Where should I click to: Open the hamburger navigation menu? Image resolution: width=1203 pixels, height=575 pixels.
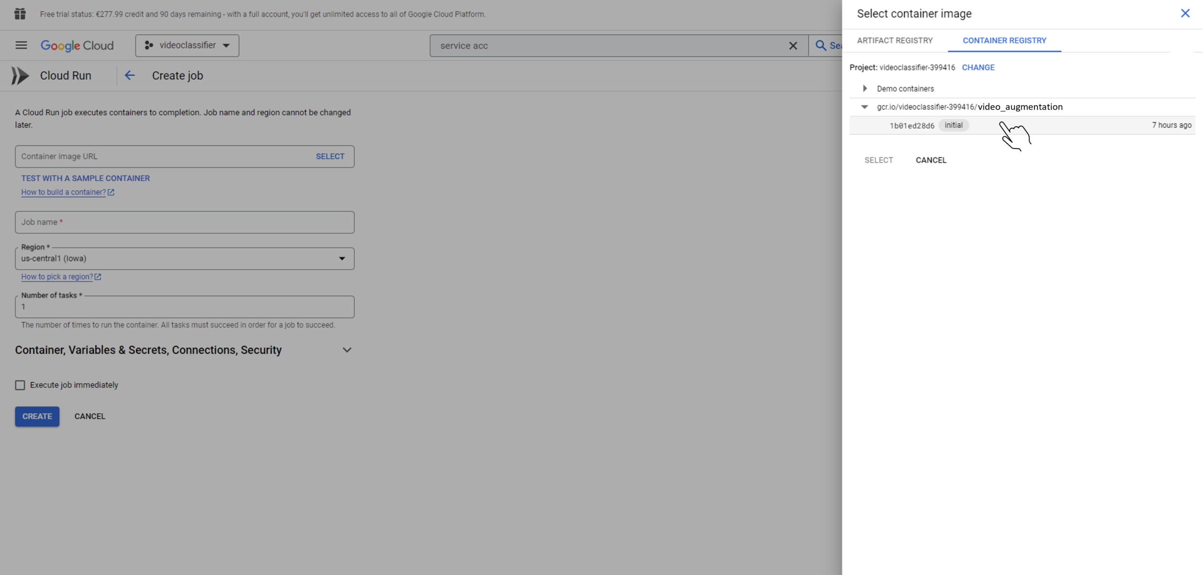coord(21,45)
